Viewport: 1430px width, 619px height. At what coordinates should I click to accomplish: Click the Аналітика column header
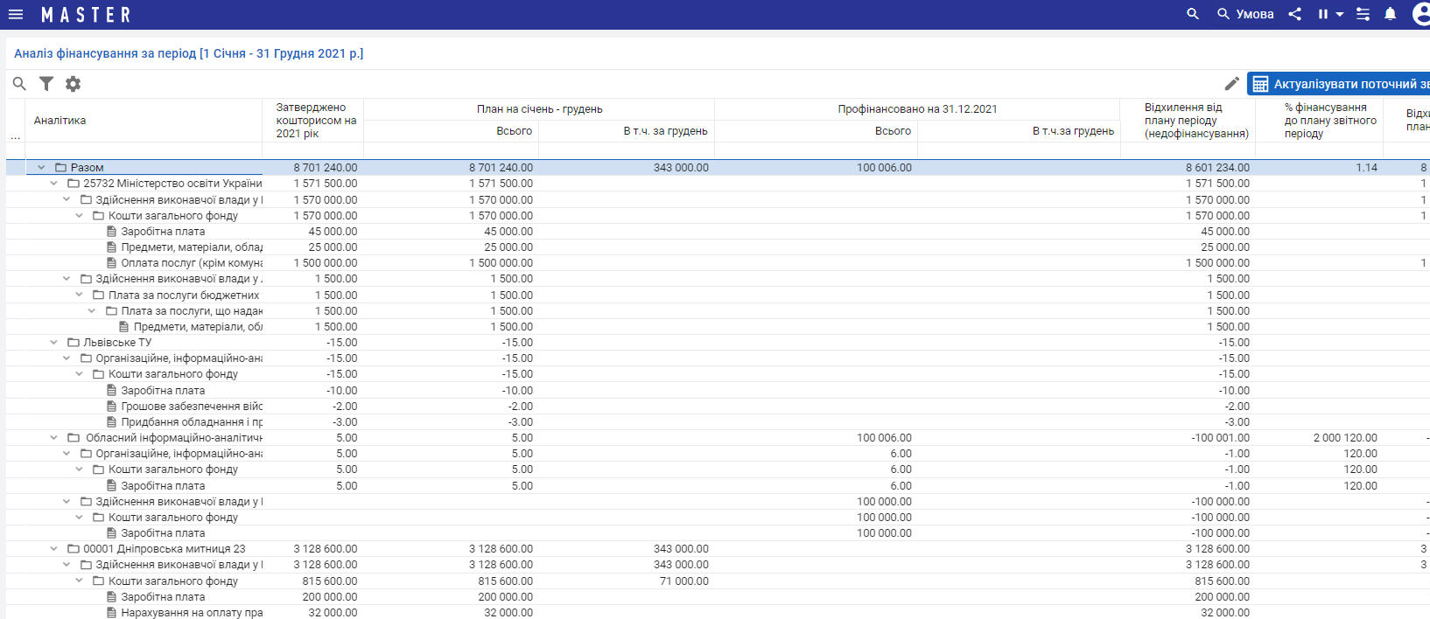click(60, 121)
